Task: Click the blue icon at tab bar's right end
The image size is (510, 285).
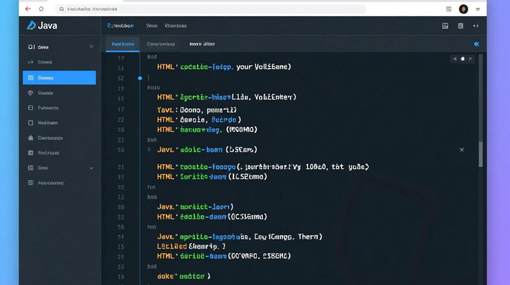Action: click(x=477, y=44)
